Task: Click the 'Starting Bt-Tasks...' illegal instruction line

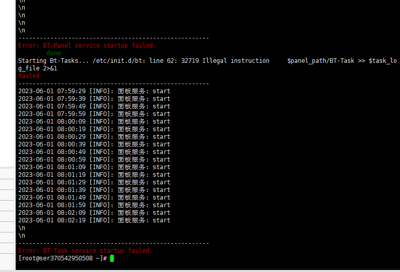Action: (x=207, y=61)
